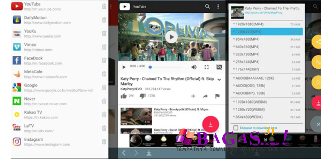Go forward with the bottom toolbar arrow
The height and width of the screenshot is (168, 321).
(x=136, y=153)
